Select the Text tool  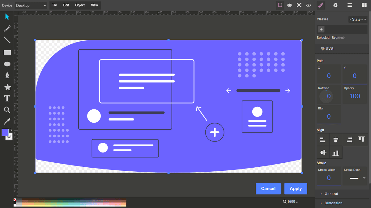click(x=7, y=98)
